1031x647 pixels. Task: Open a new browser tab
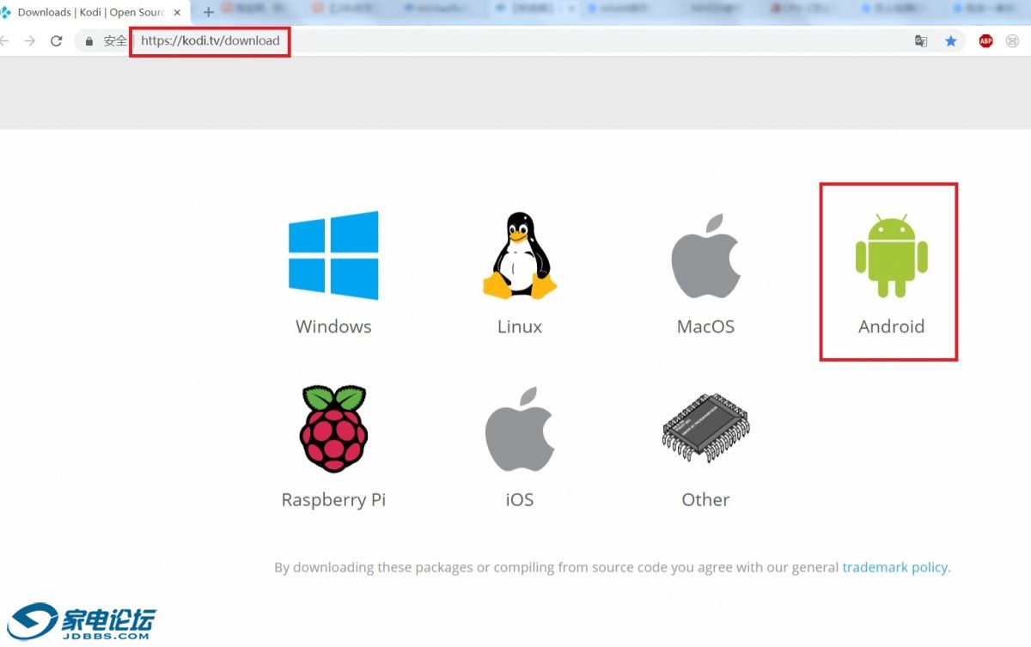(x=208, y=13)
